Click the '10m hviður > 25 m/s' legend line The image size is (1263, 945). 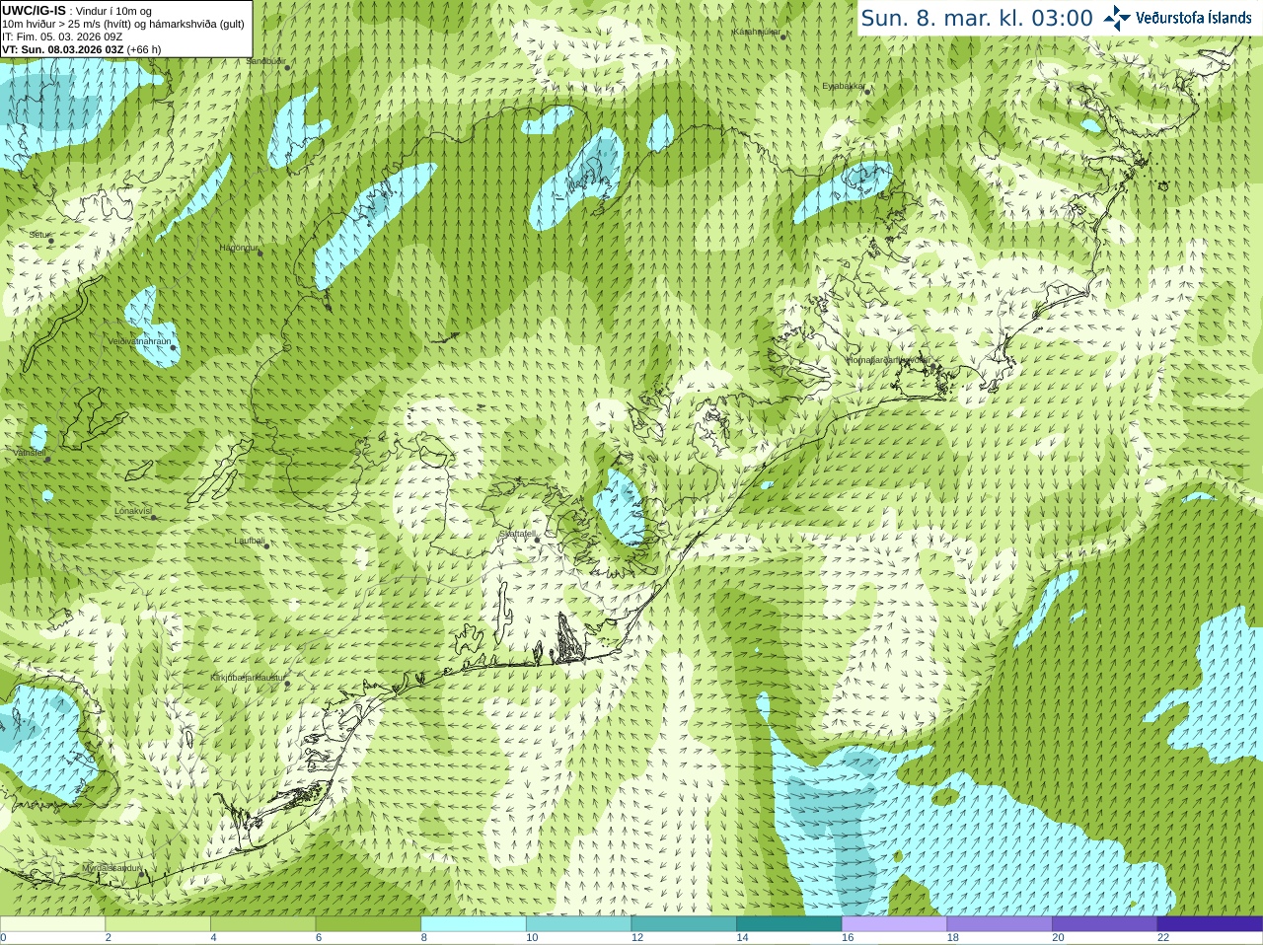123,24
